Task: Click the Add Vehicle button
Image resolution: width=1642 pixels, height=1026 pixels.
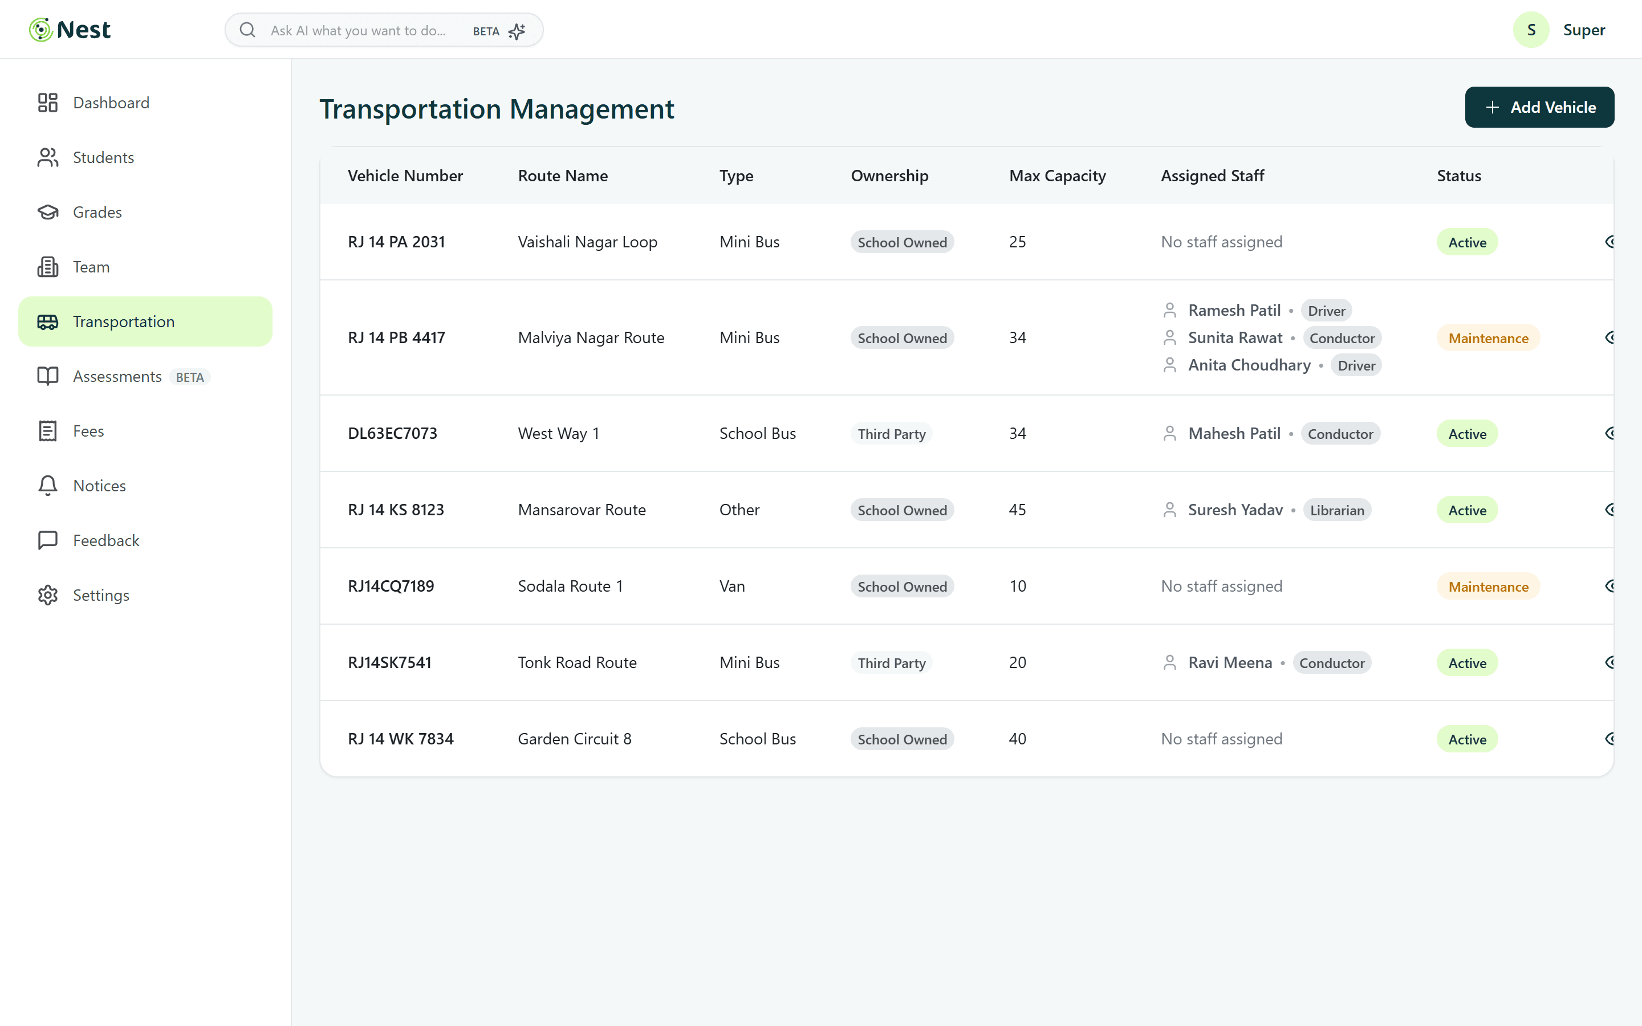Action: click(1539, 107)
